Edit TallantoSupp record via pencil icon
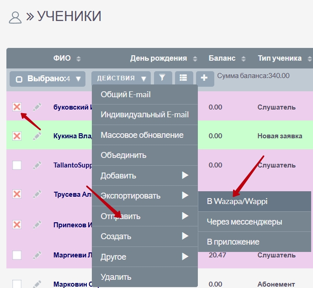The width and height of the screenshot is (313, 288). (x=37, y=165)
